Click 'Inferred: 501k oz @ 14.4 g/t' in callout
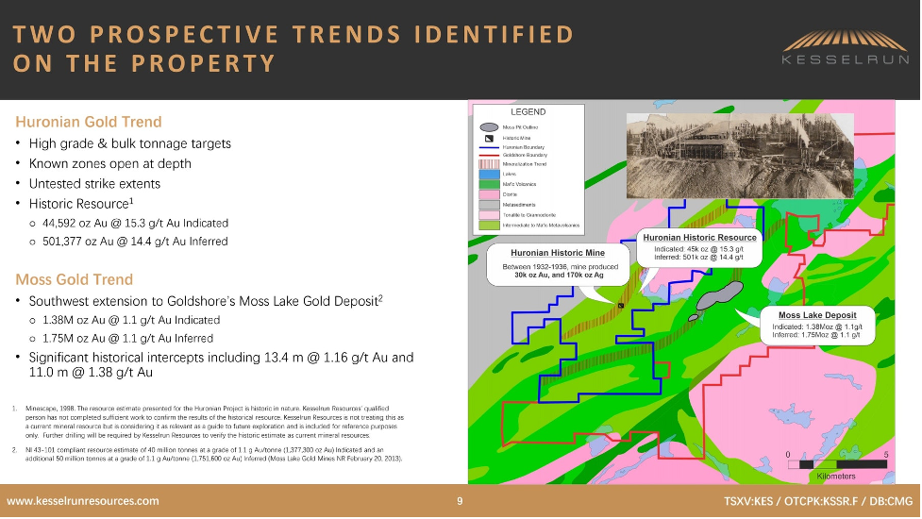The width and height of the screenshot is (922, 519). pyautogui.click(x=699, y=257)
